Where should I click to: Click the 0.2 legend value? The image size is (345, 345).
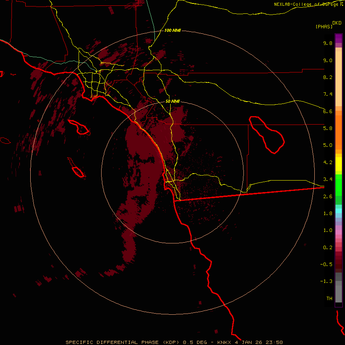point(328,248)
